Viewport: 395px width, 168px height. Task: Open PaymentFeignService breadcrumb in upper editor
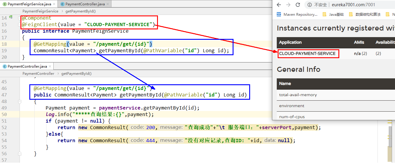coord(40,11)
